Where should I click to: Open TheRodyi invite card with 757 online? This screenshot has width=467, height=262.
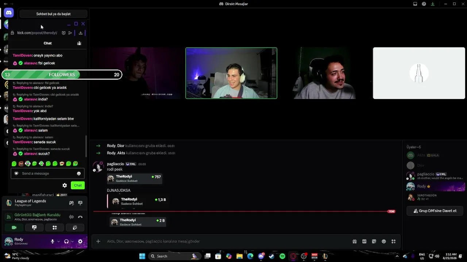(x=134, y=179)
